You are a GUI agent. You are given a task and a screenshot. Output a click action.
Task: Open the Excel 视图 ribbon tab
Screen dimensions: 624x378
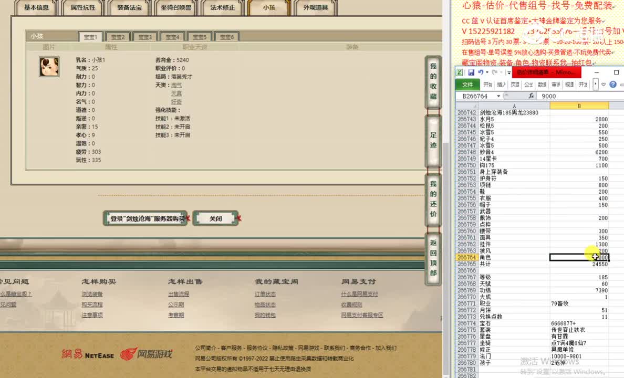tap(569, 85)
